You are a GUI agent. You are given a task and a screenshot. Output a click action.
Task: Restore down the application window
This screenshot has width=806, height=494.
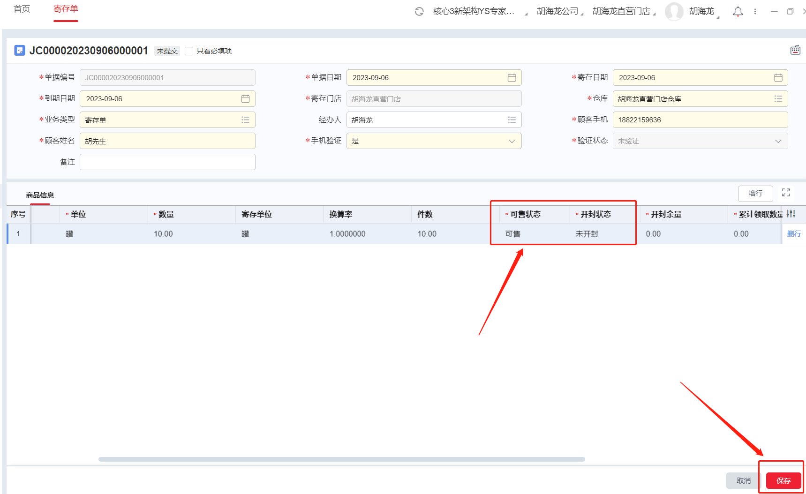click(790, 11)
